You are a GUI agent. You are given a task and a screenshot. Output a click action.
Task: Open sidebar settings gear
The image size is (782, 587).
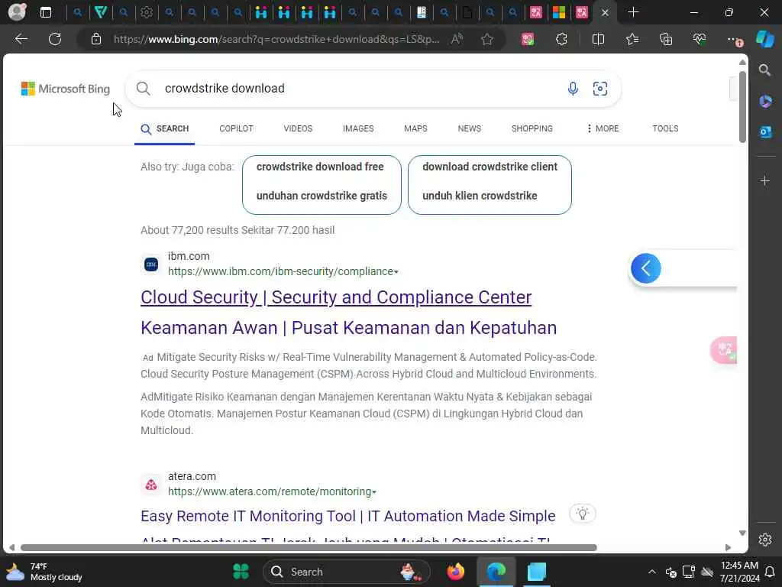(x=765, y=540)
